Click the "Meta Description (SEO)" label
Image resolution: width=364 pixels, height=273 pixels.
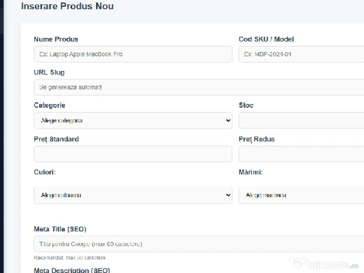click(72, 270)
